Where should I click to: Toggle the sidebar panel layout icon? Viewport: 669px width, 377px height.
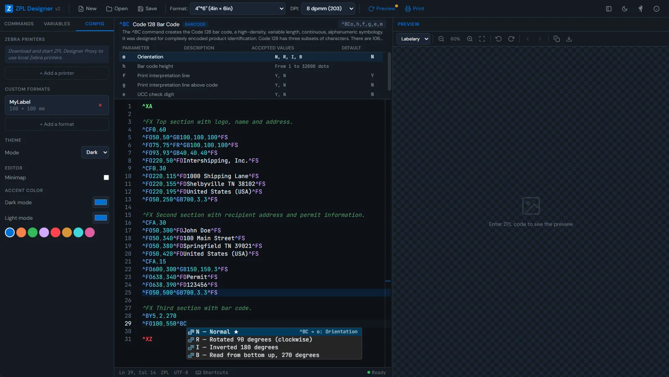609,9
